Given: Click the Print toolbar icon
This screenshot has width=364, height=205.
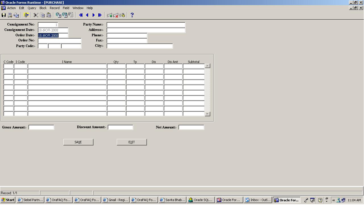Looking at the screenshot, I should pyautogui.click(x=10, y=15).
